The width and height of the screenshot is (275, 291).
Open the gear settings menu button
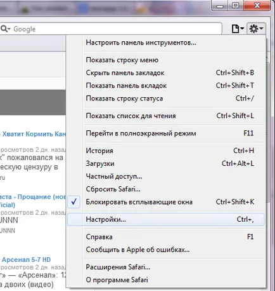[256, 29]
